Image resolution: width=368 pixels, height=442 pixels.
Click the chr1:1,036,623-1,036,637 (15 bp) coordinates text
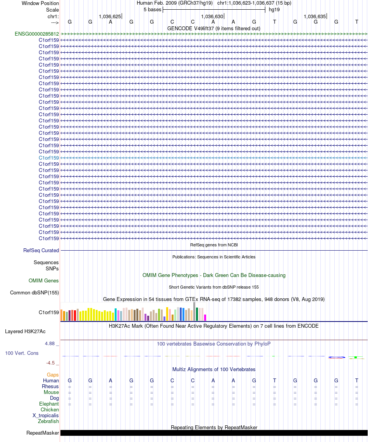click(254, 3)
